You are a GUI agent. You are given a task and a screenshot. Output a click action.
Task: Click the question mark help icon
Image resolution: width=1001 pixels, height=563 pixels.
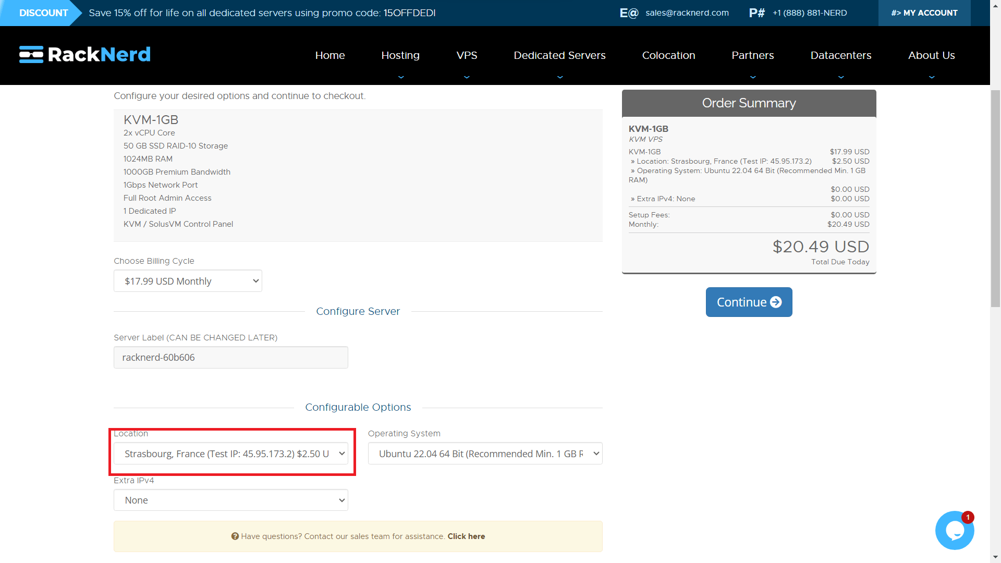(x=235, y=536)
